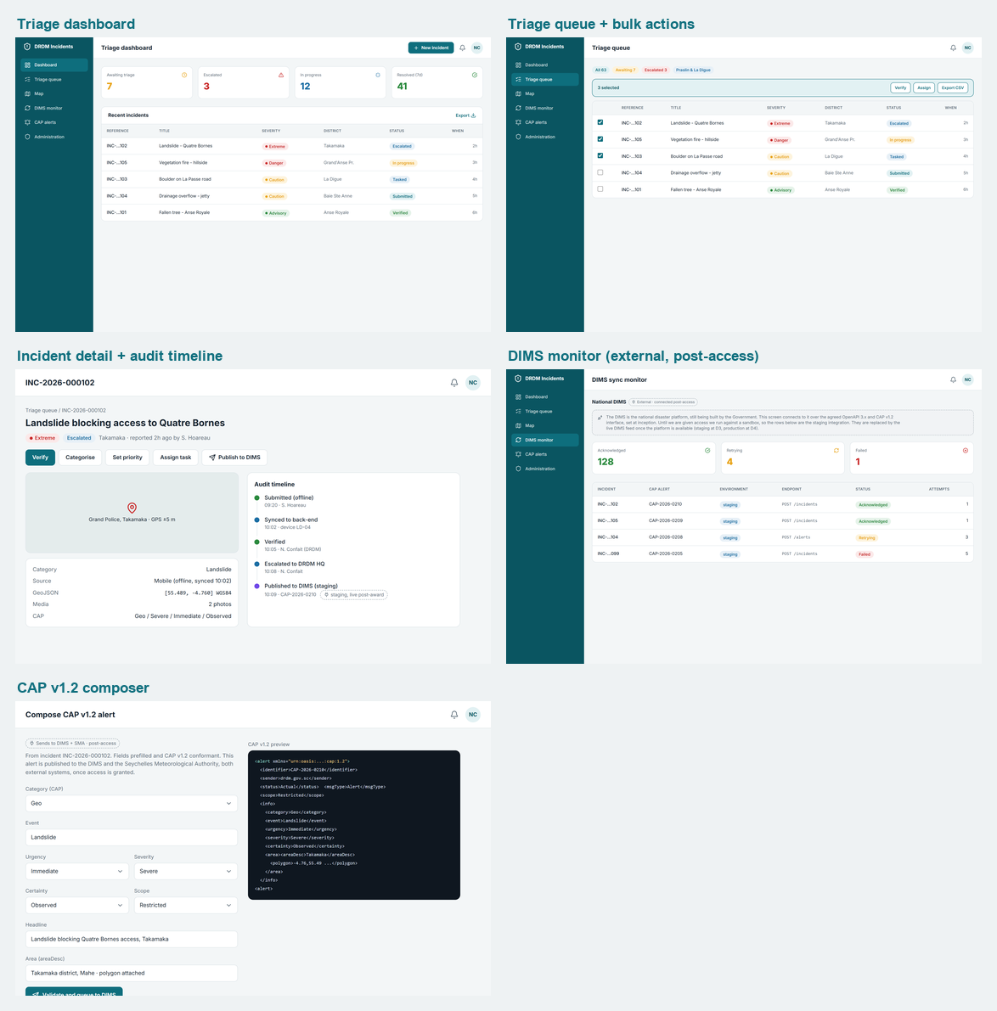Click the bell icon in Triage dashboard header
Screen dimensions: 997x1011
click(462, 48)
